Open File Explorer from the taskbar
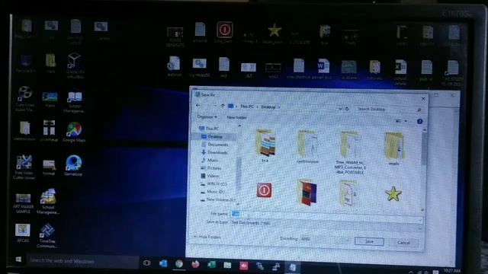 click(x=227, y=265)
